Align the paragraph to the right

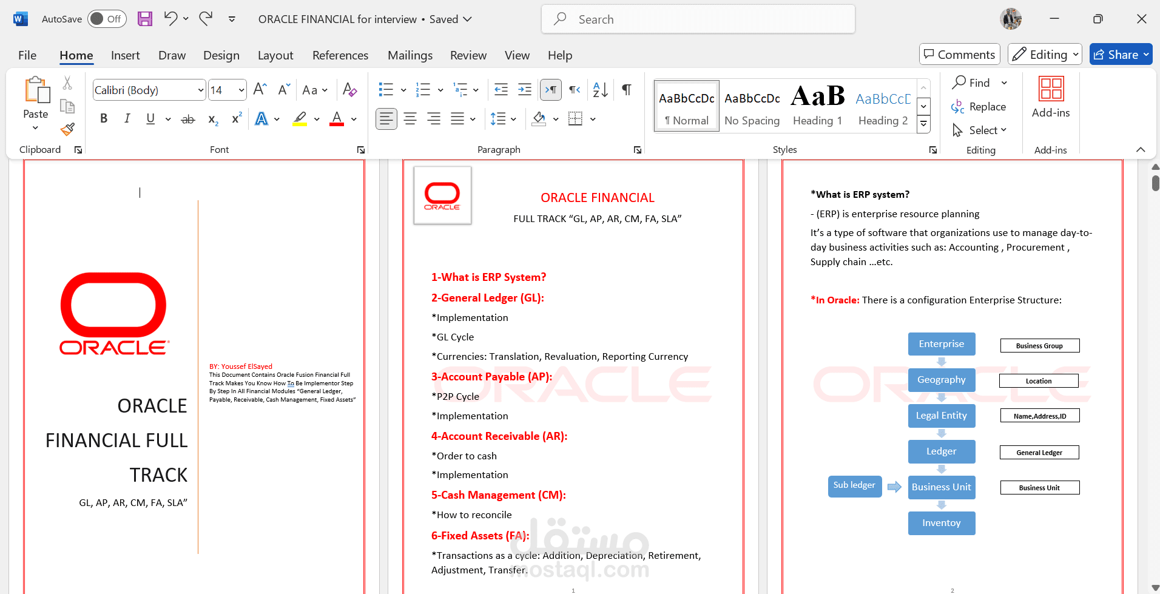pos(434,119)
